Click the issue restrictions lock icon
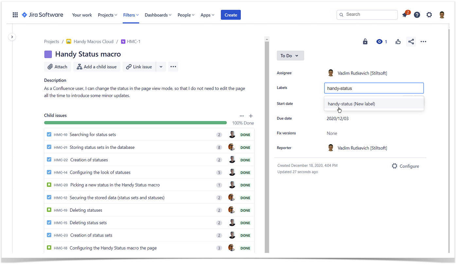This screenshot has height=265, width=458. coord(365,42)
